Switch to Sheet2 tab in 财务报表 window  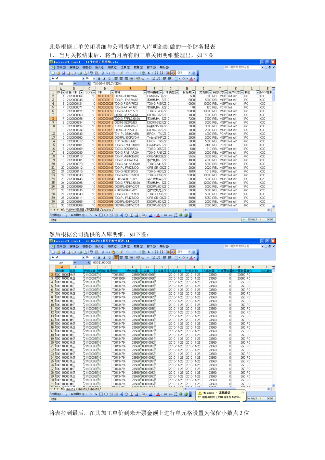(82, 389)
